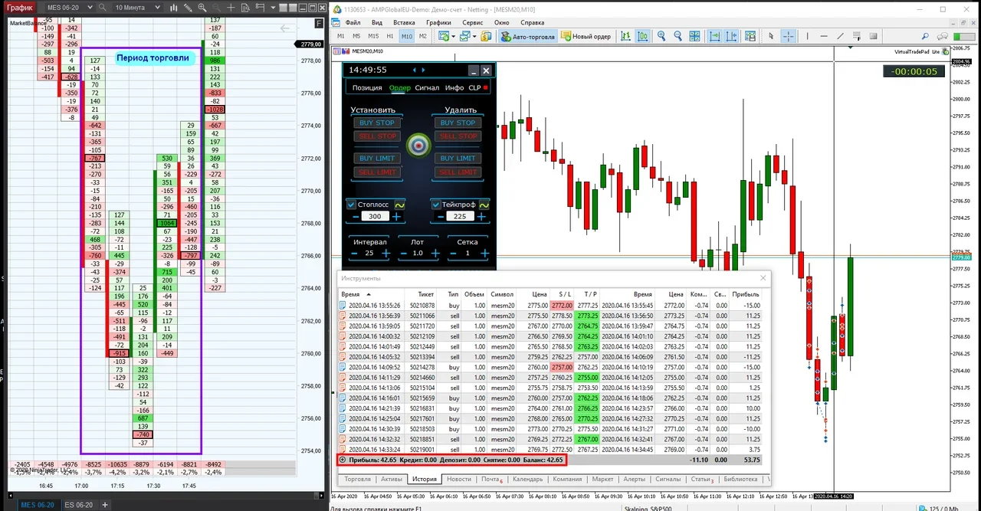Click the round target button in VirtualTradePad
981x511 pixels.
click(x=418, y=145)
